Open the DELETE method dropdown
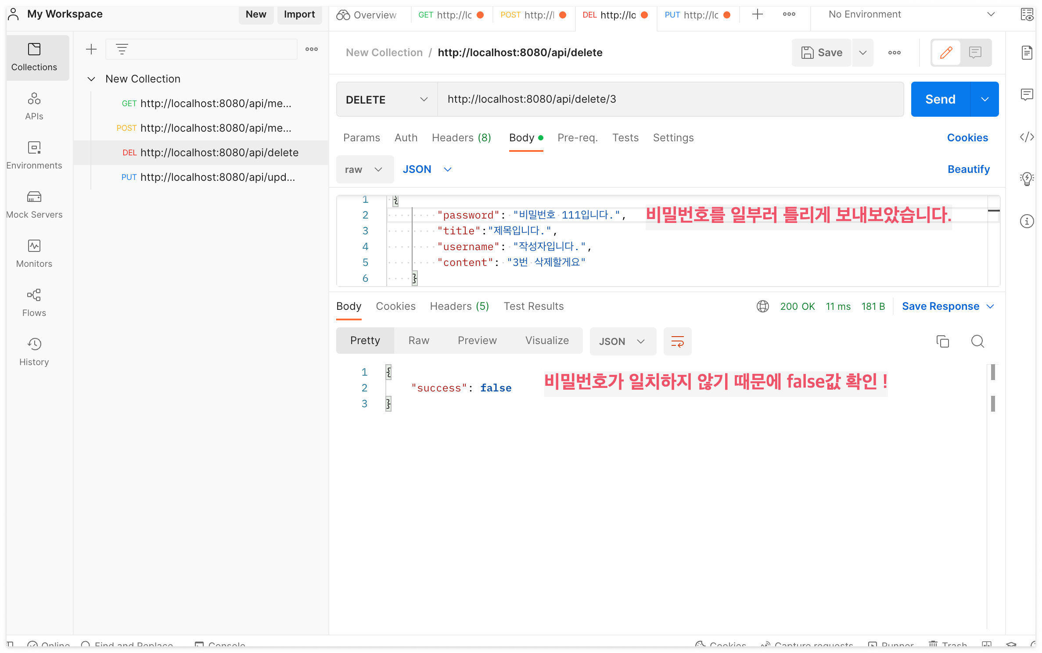The width and height of the screenshot is (1042, 653). tap(386, 100)
